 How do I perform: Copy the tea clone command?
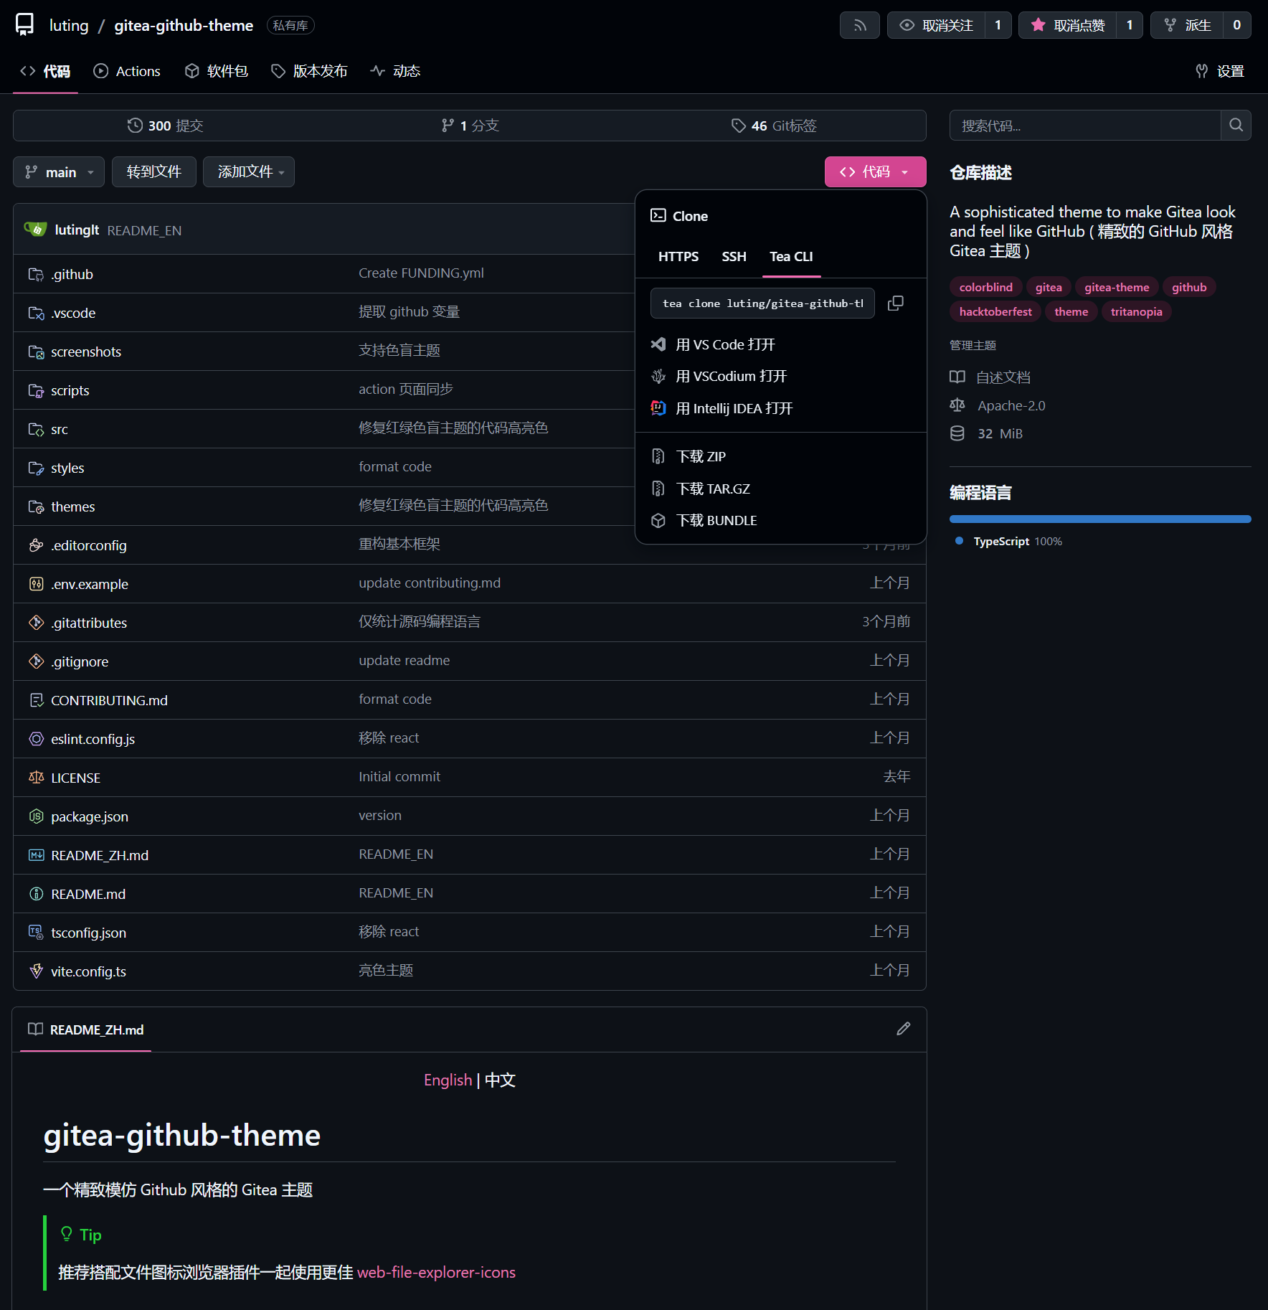click(x=895, y=303)
